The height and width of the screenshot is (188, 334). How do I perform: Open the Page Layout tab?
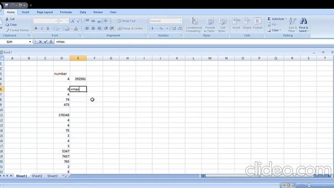tap(45, 12)
